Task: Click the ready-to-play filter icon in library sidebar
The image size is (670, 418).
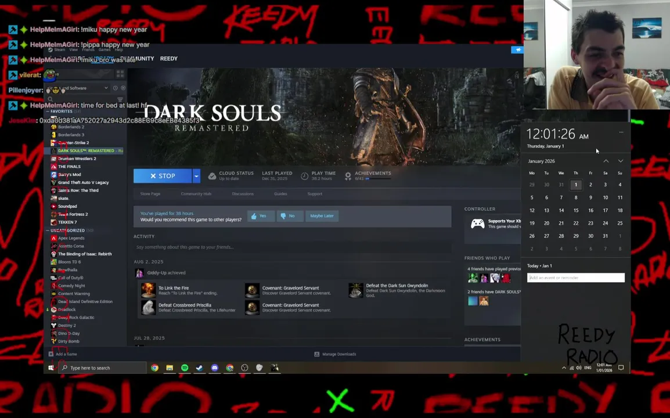Action: coord(123,88)
